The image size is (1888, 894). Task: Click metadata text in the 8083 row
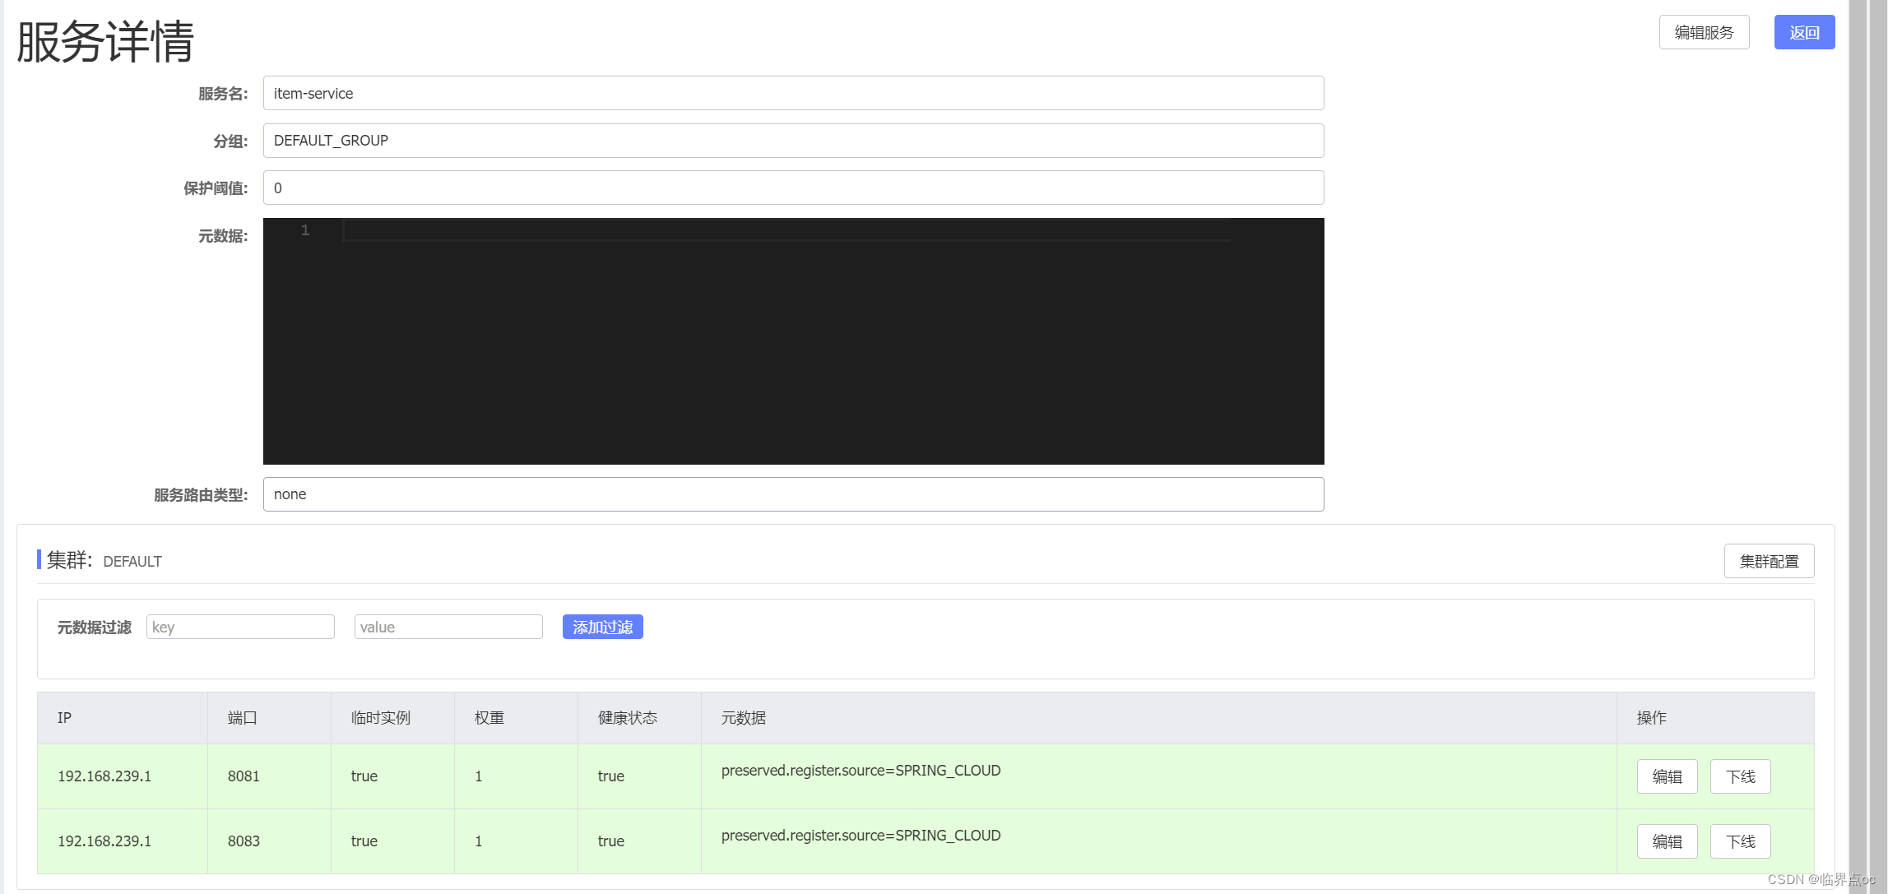[x=861, y=836]
